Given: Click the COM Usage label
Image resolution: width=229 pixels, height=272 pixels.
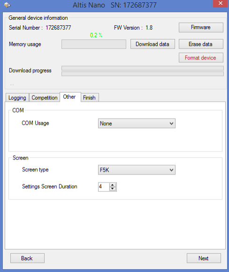Looking at the screenshot, I should 35,123.
